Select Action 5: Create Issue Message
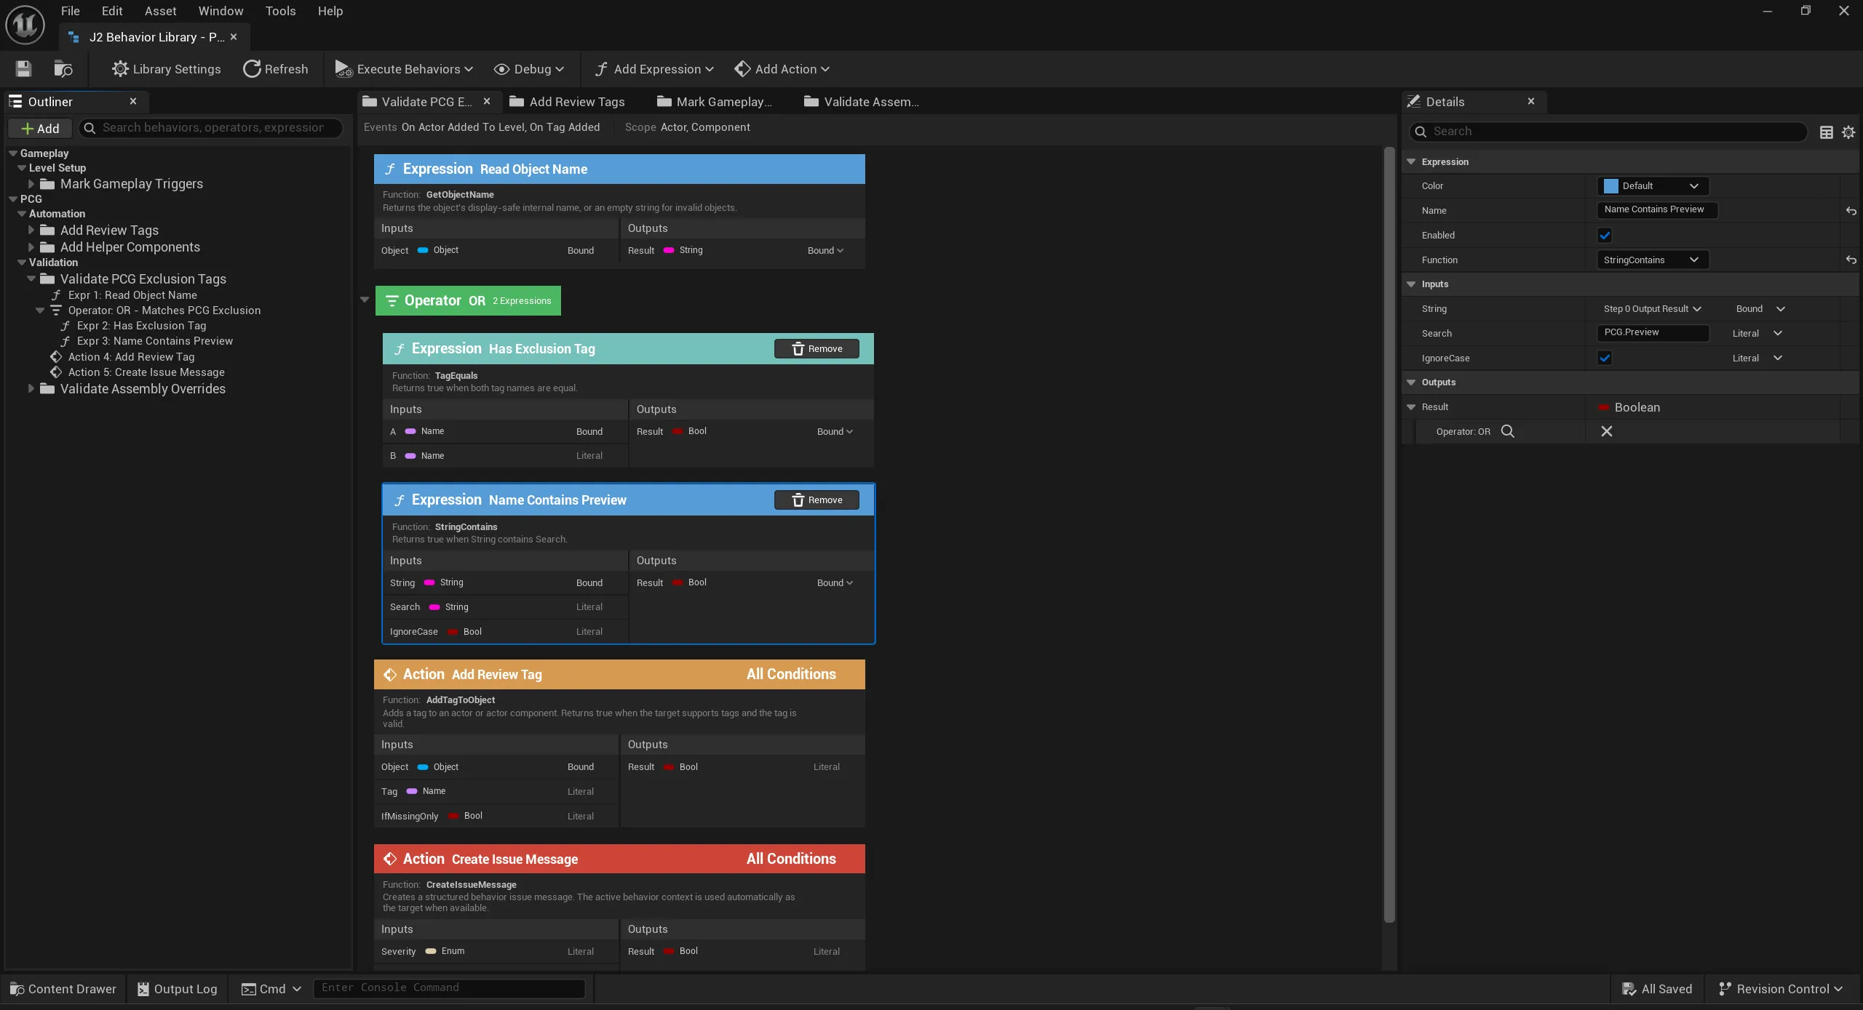Viewport: 1863px width, 1010px height. pyautogui.click(x=146, y=372)
